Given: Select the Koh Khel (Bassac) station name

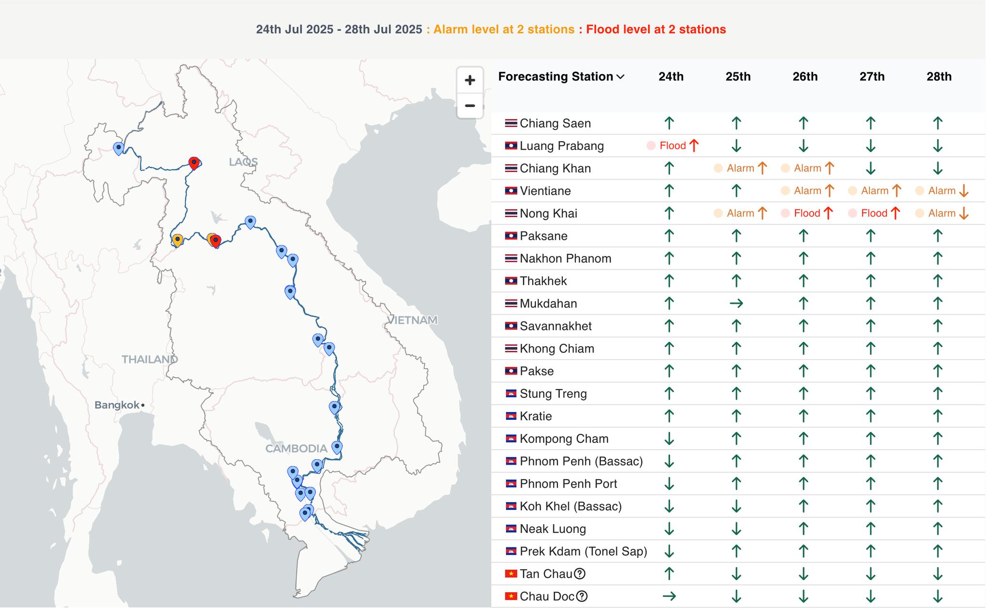Looking at the screenshot, I should click(x=571, y=506).
